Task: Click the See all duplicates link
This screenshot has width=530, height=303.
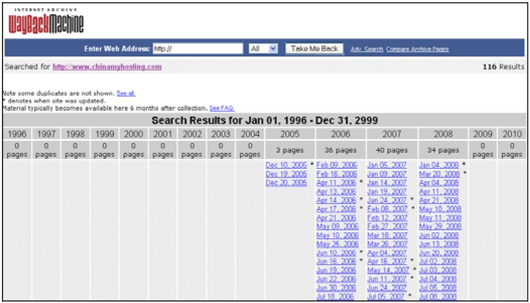Action: [126, 93]
